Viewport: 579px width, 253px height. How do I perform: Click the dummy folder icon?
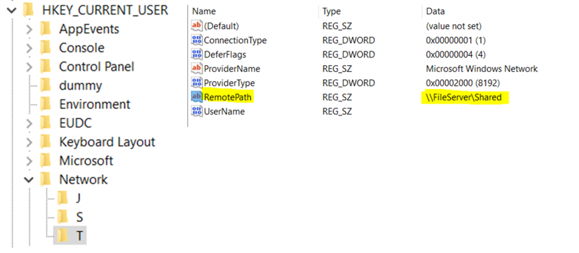(x=46, y=85)
